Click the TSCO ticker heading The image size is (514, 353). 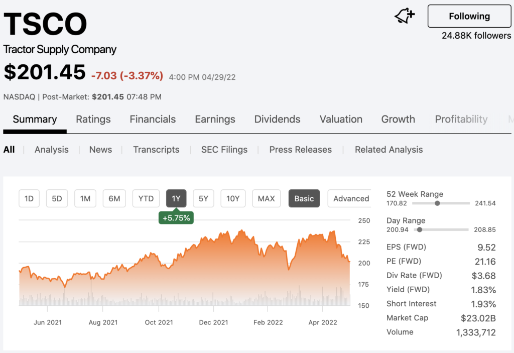tap(45, 24)
